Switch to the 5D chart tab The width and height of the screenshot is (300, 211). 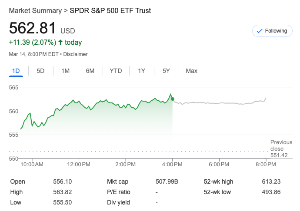tap(40, 71)
